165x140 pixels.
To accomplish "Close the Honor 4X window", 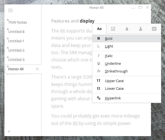I will tap(147, 7).
